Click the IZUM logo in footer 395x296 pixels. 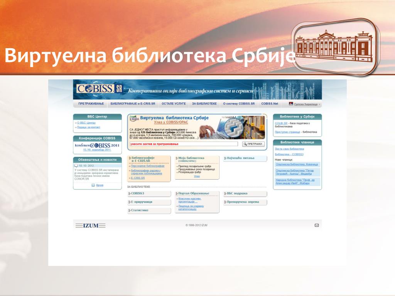click(x=90, y=225)
